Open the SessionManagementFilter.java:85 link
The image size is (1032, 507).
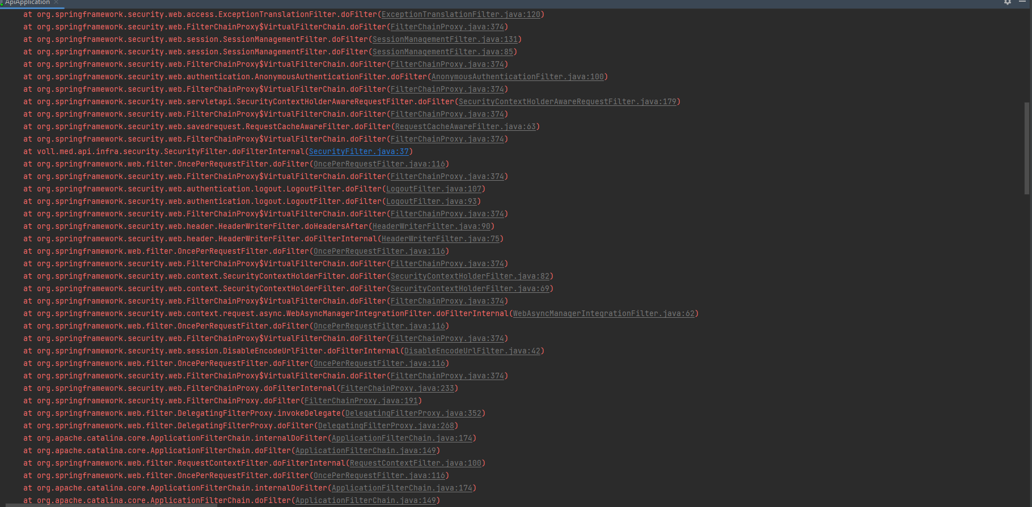point(443,52)
